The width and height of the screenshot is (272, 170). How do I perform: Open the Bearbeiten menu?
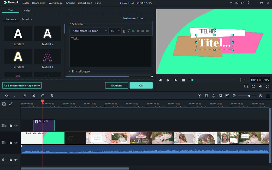pos(39,3)
